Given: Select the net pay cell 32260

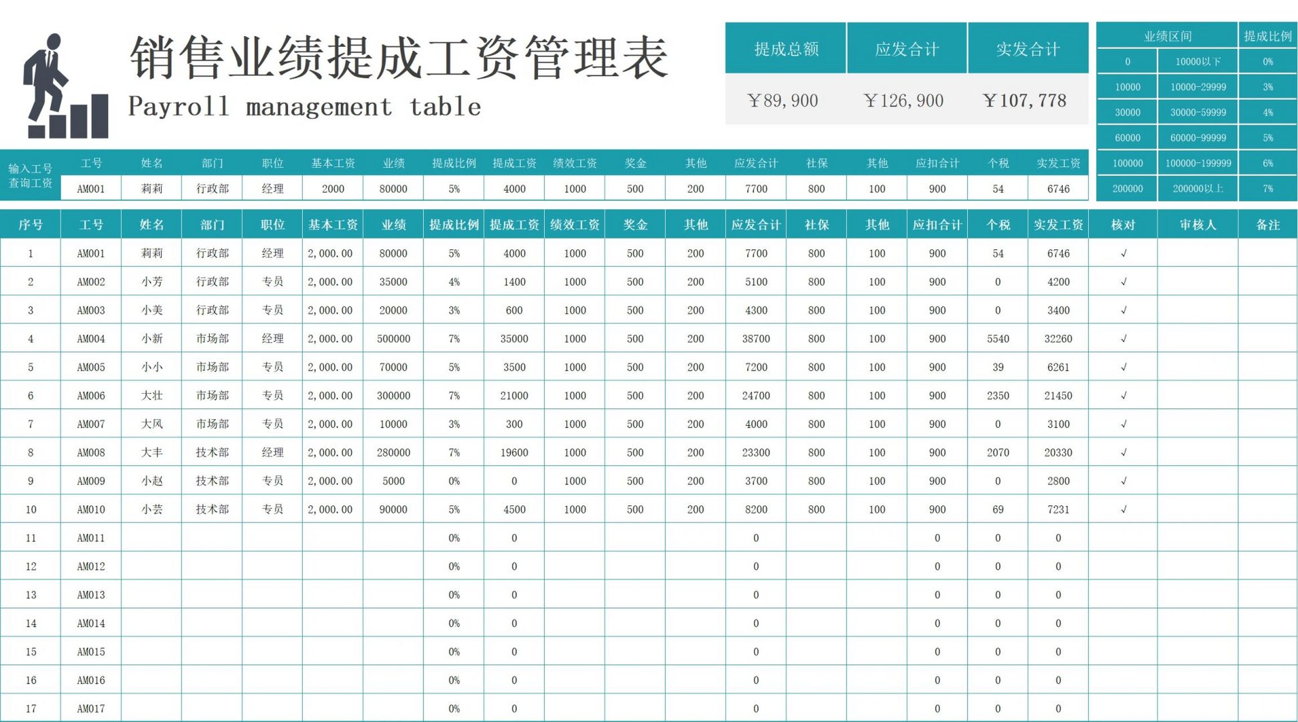Looking at the screenshot, I should [1058, 338].
